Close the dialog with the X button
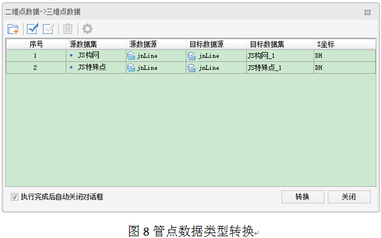The width and height of the screenshot is (381, 238). [368, 12]
